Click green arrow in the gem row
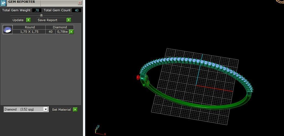 [71, 32]
